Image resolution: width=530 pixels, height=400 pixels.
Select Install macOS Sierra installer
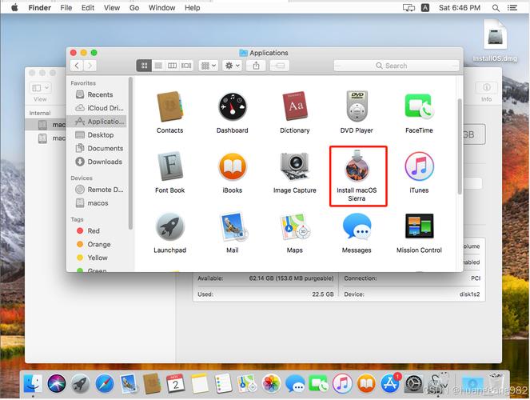point(357,166)
